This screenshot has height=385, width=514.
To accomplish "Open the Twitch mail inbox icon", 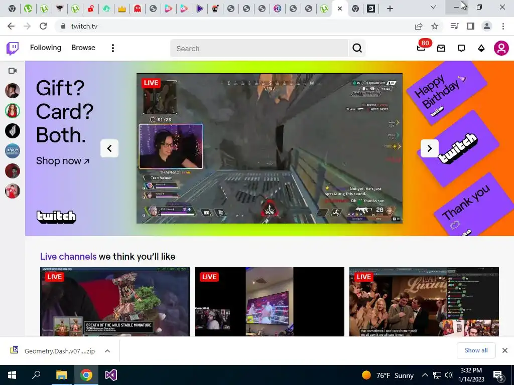I will (441, 49).
